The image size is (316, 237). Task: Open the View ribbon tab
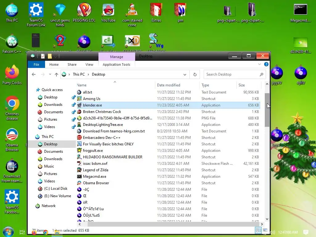point(89,64)
